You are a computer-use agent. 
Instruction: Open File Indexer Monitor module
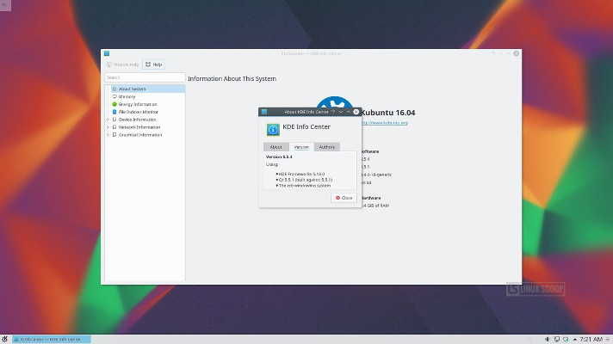pyautogui.click(x=138, y=112)
